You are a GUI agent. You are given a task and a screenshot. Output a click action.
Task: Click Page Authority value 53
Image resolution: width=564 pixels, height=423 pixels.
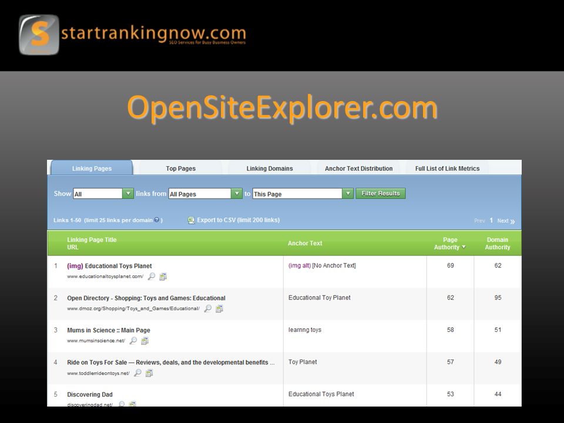(x=451, y=394)
